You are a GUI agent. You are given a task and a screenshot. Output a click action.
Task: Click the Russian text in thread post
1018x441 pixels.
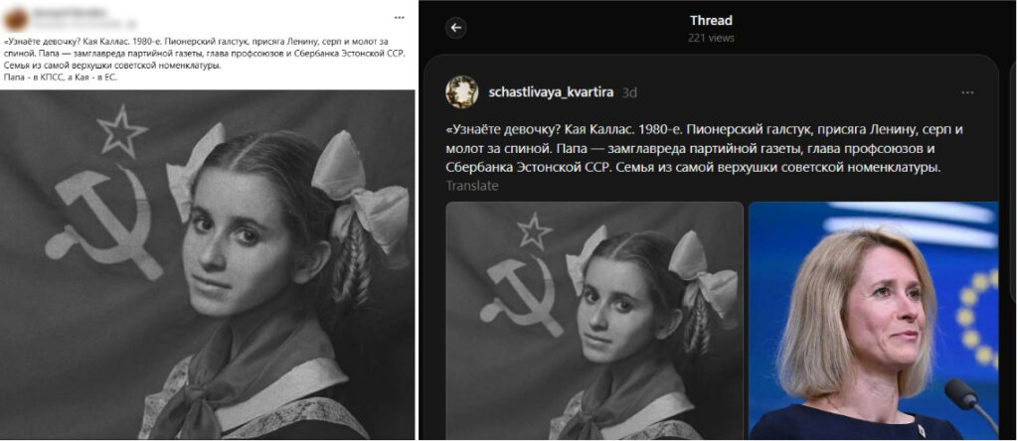point(705,149)
